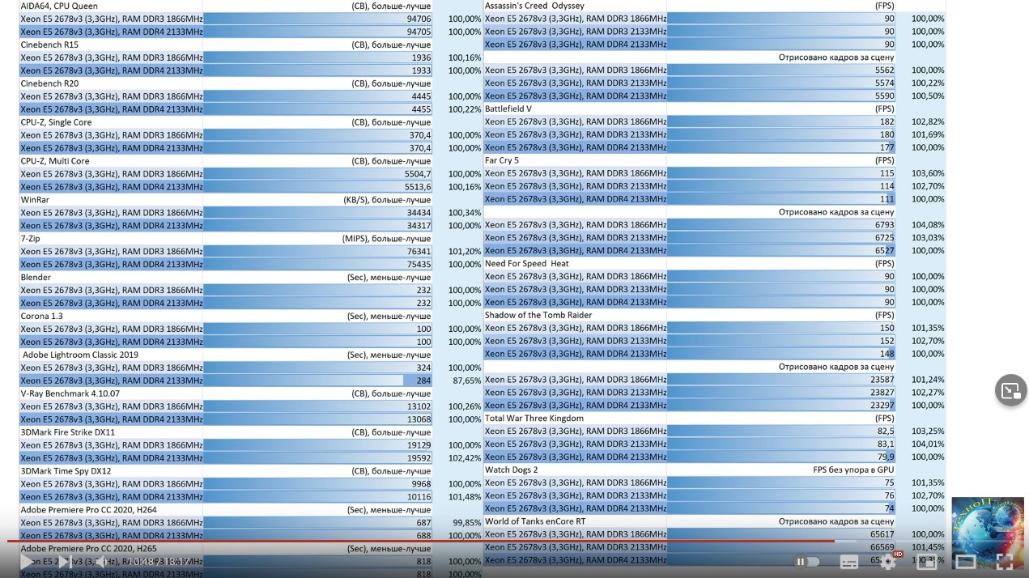Click the 102,42% percentage cell
This screenshot has width=1029, height=578.
tap(465, 458)
